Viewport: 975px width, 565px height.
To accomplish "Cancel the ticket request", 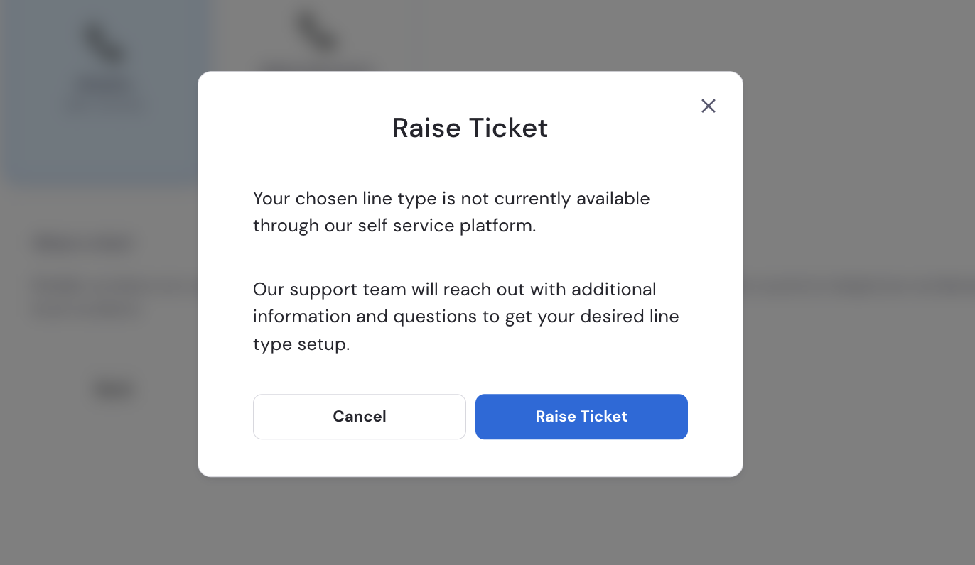I will (x=360, y=417).
